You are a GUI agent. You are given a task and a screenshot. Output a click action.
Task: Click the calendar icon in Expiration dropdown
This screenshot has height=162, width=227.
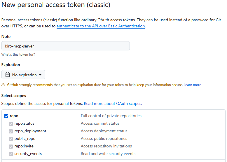pyautogui.click(x=8, y=75)
